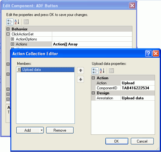Click Alphabetical sort icon in Upload data properties
This screenshot has height=152, width=161.
[x=102, y=71]
